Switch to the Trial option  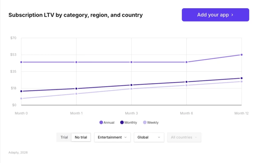click(x=64, y=137)
